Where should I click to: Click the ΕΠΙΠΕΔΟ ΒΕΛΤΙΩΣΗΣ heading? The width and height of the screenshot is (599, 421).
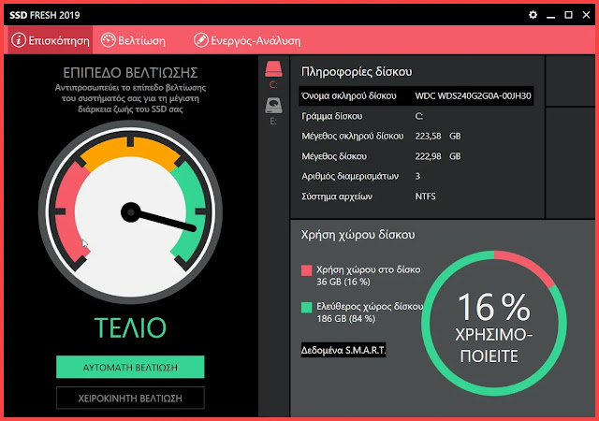(x=130, y=73)
